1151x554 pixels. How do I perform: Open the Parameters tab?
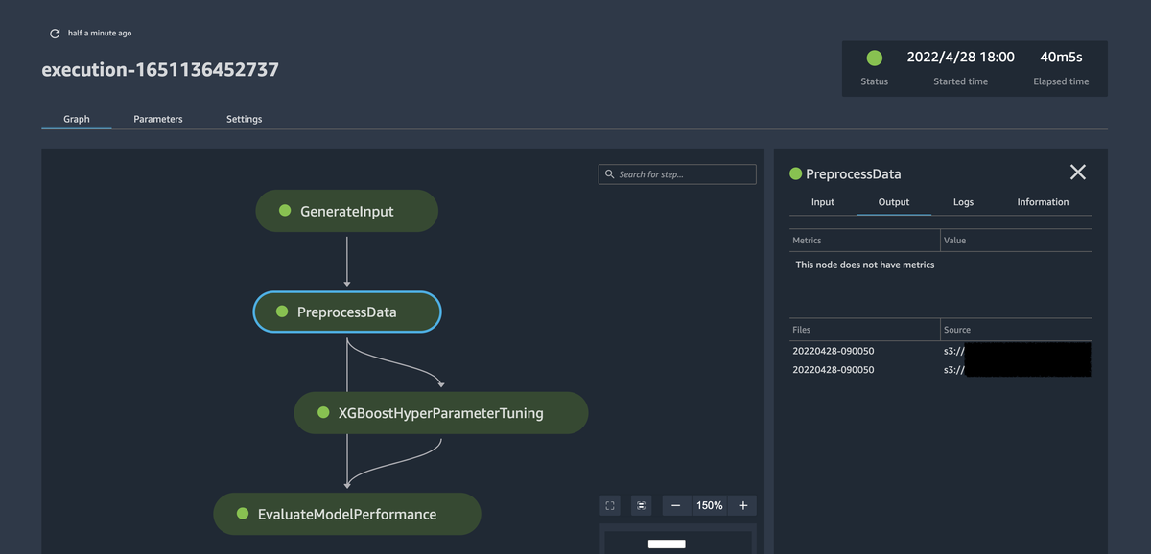pos(158,119)
